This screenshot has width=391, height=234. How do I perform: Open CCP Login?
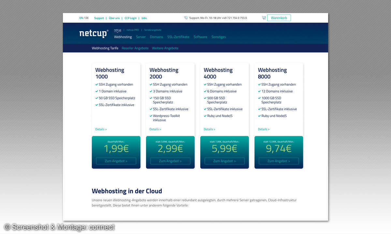(x=131, y=18)
